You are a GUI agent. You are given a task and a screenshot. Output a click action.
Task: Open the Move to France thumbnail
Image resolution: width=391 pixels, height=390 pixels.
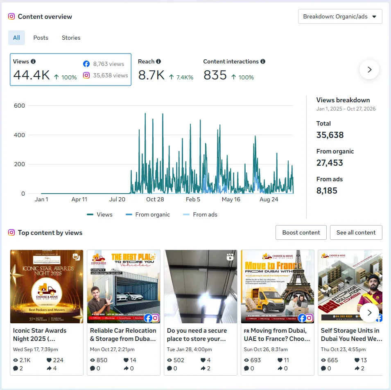(x=278, y=286)
